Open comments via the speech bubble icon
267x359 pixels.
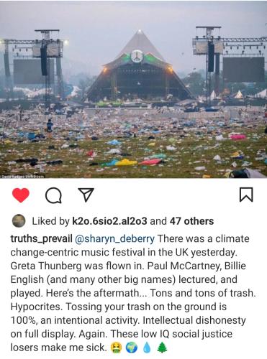click(53, 195)
